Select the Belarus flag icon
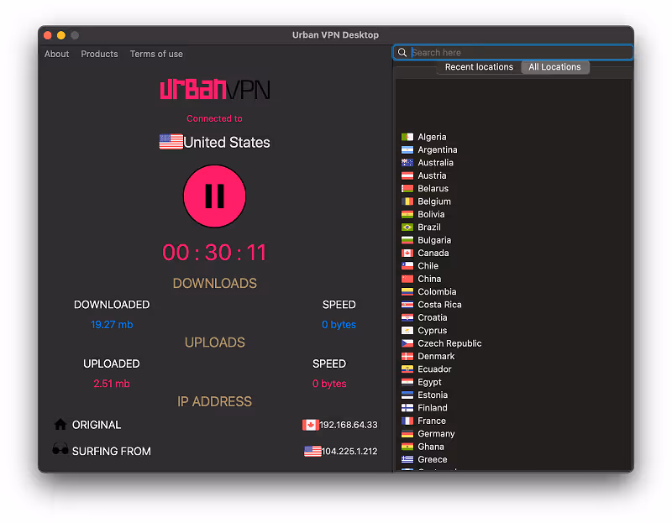672x523 pixels. [407, 189]
